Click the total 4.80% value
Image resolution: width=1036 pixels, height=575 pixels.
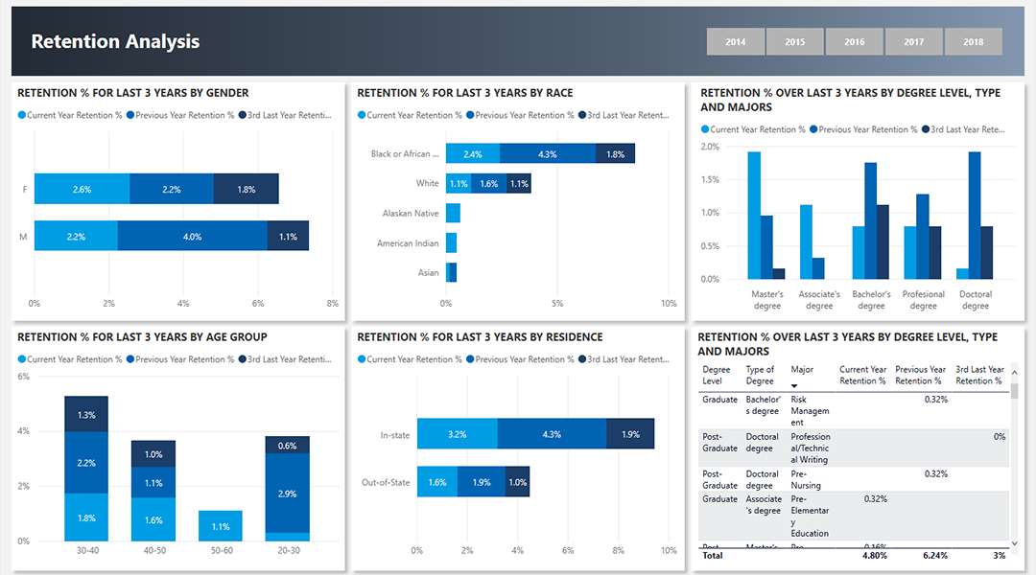pos(875,556)
